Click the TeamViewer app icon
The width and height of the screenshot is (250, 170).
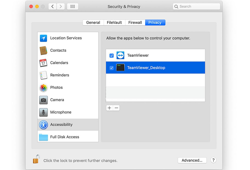point(120,55)
